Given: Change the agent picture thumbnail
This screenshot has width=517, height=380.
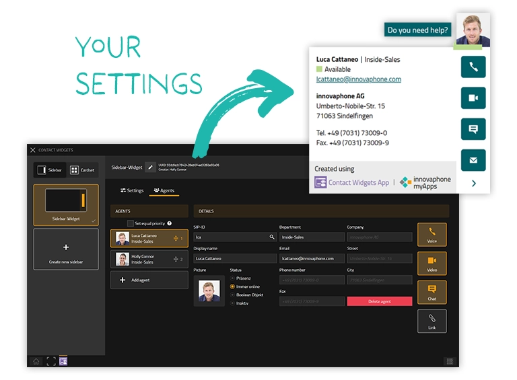Looking at the screenshot, I should 209,291.
